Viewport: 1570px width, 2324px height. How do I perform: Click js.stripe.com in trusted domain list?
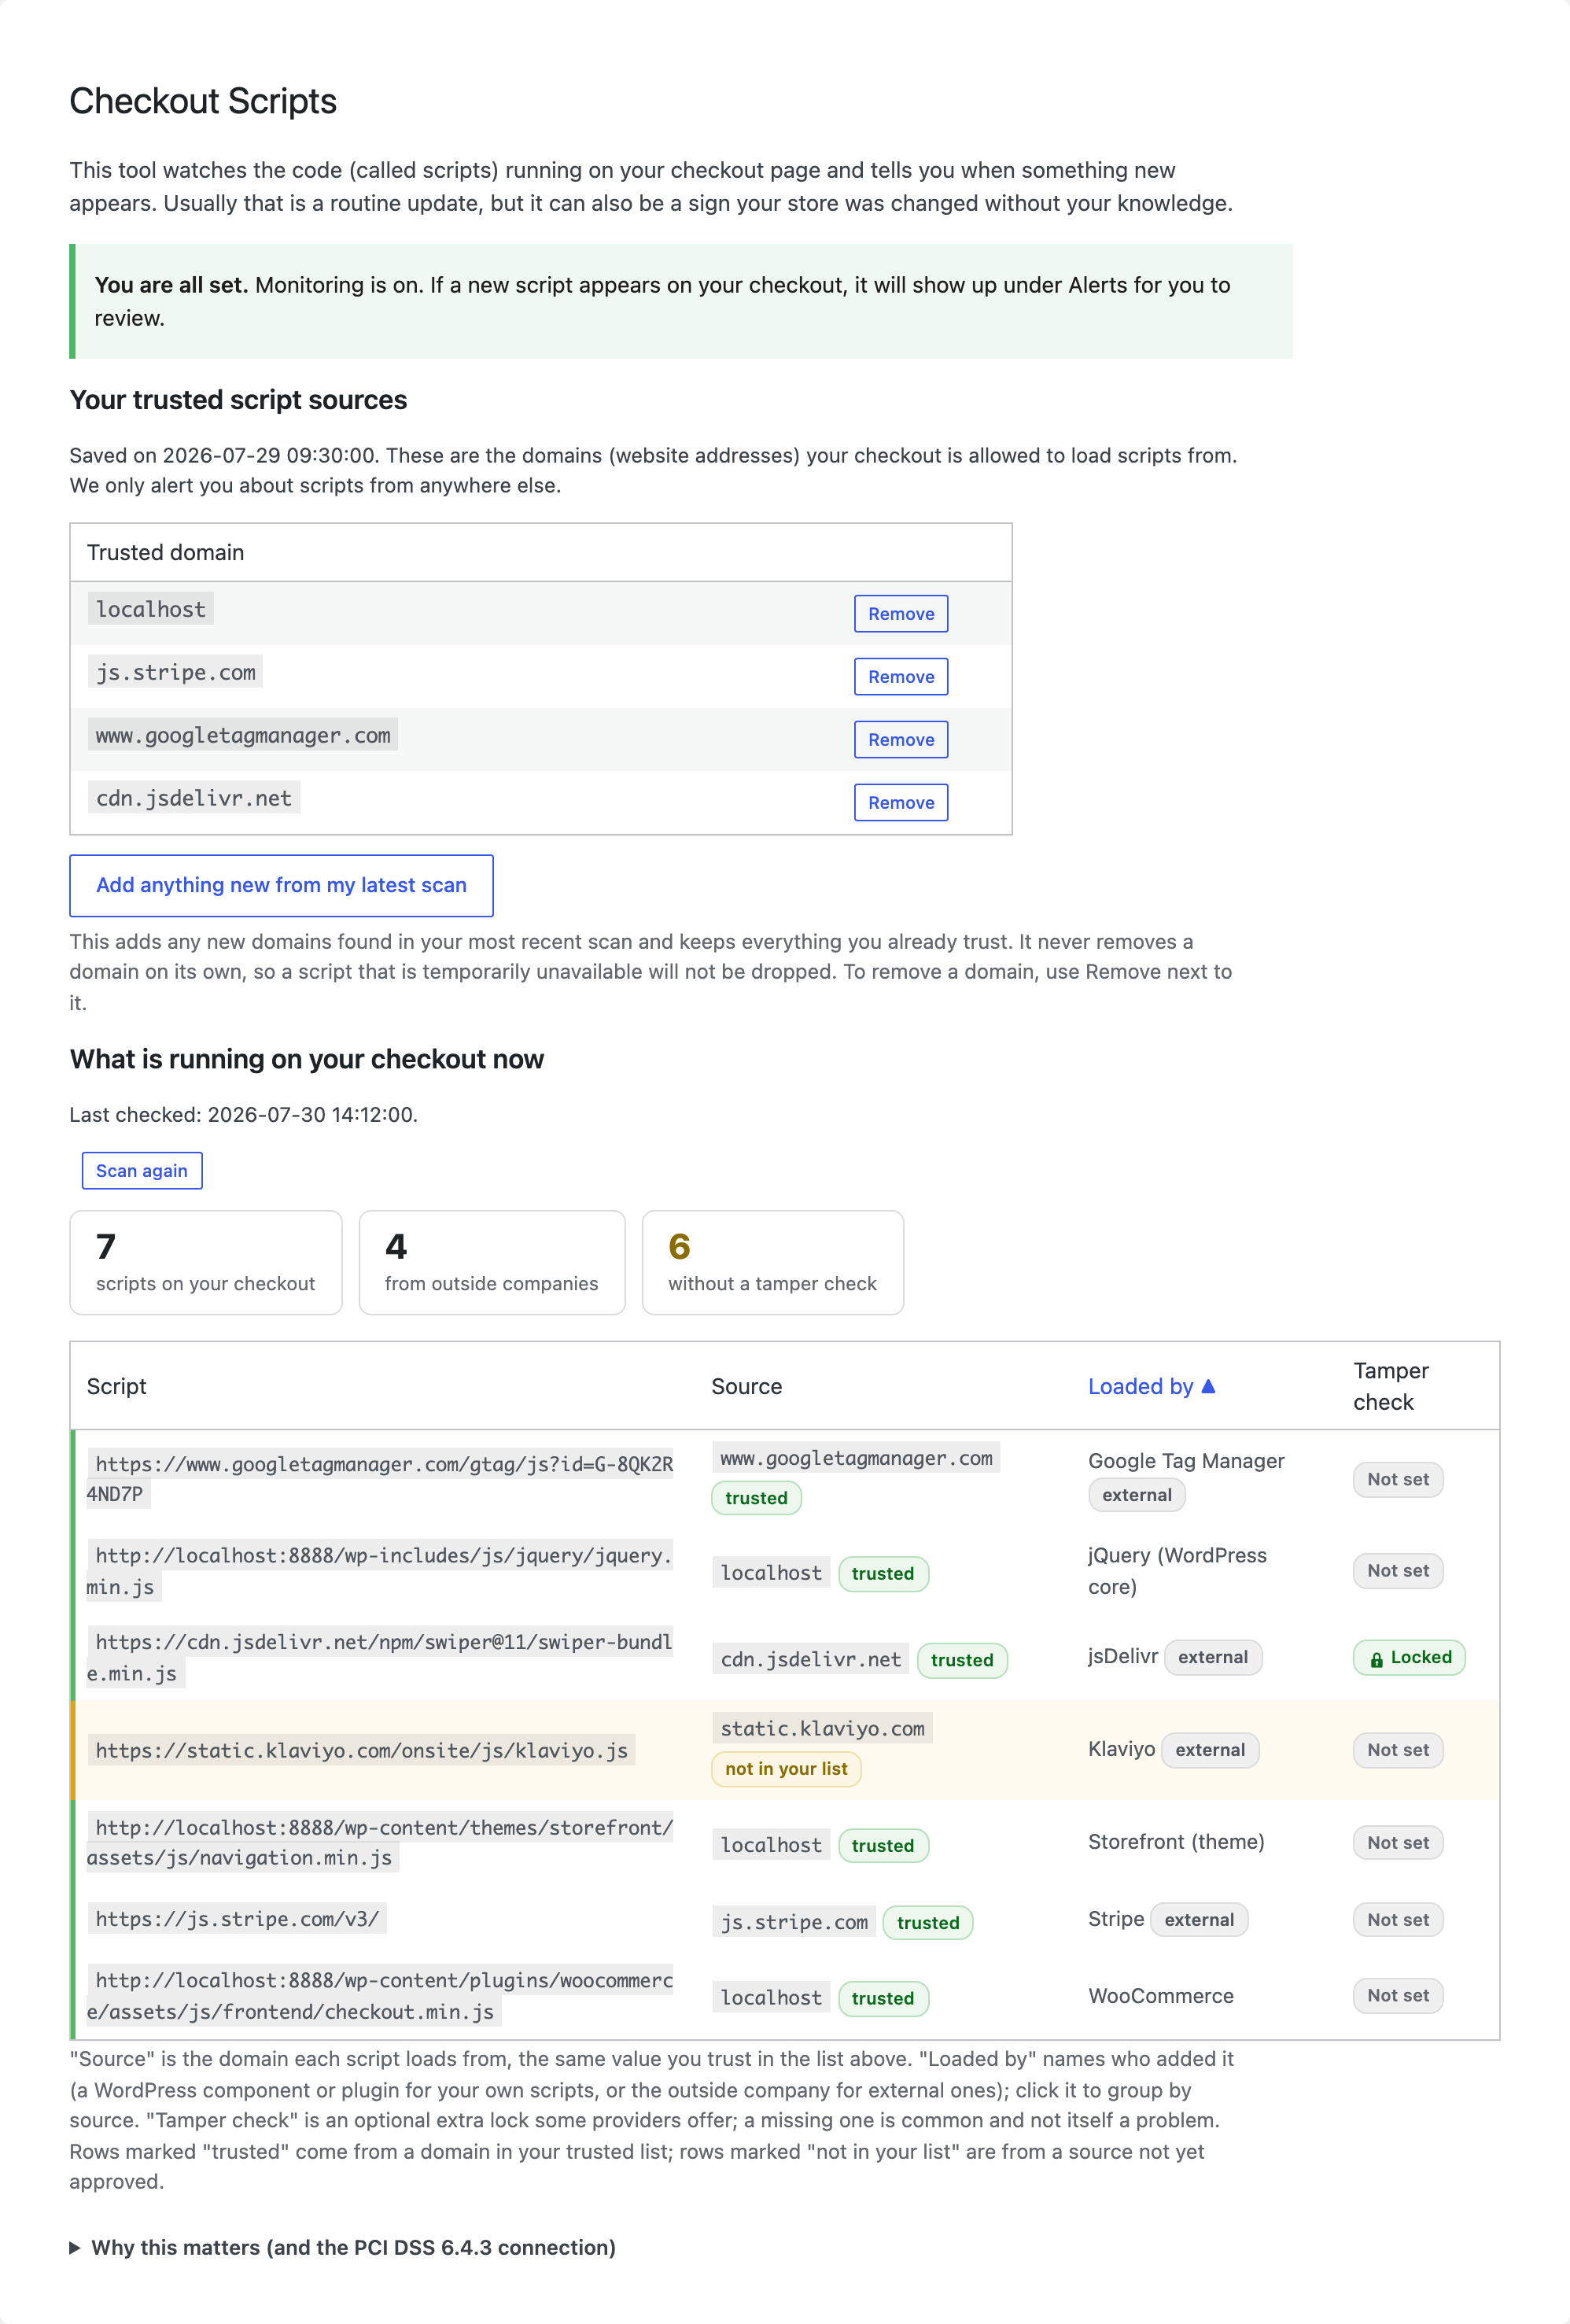click(x=175, y=672)
